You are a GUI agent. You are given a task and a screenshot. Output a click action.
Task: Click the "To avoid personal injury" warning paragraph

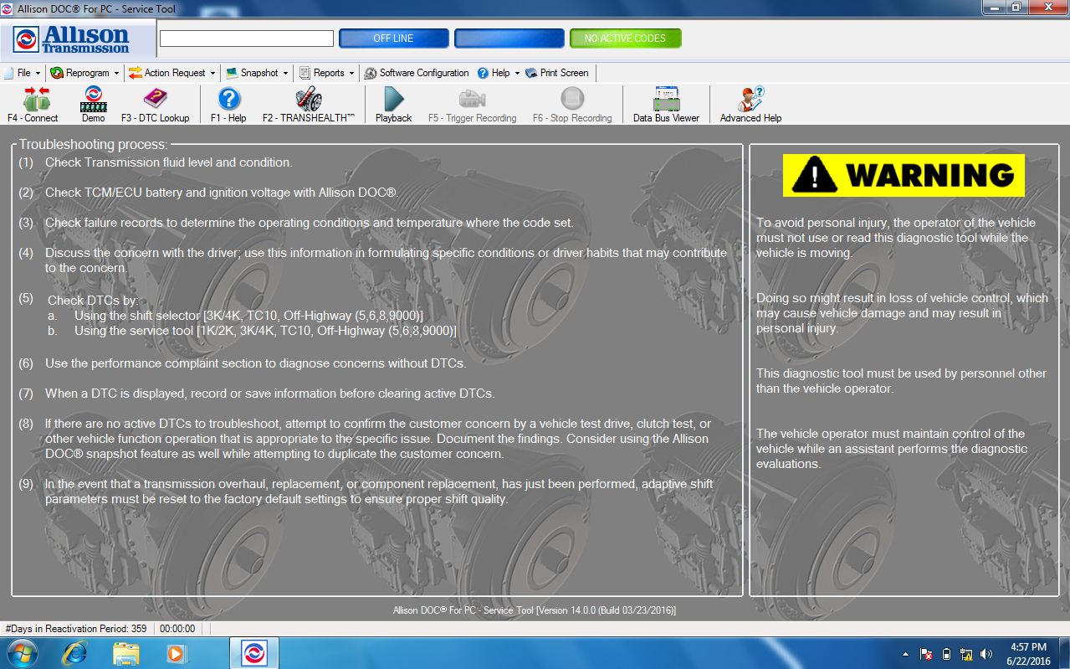click(x=896, y=238)
